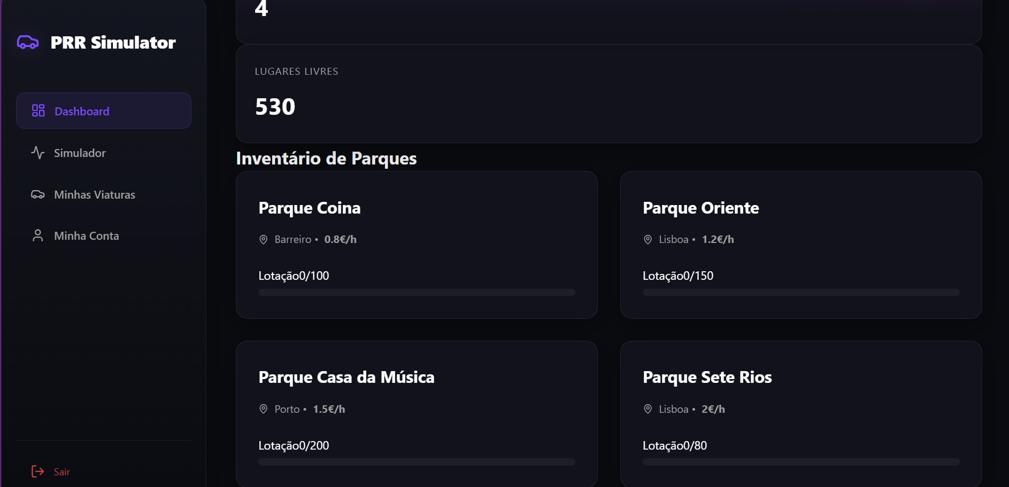Click the Simulador waveform icon

point(37,153)
